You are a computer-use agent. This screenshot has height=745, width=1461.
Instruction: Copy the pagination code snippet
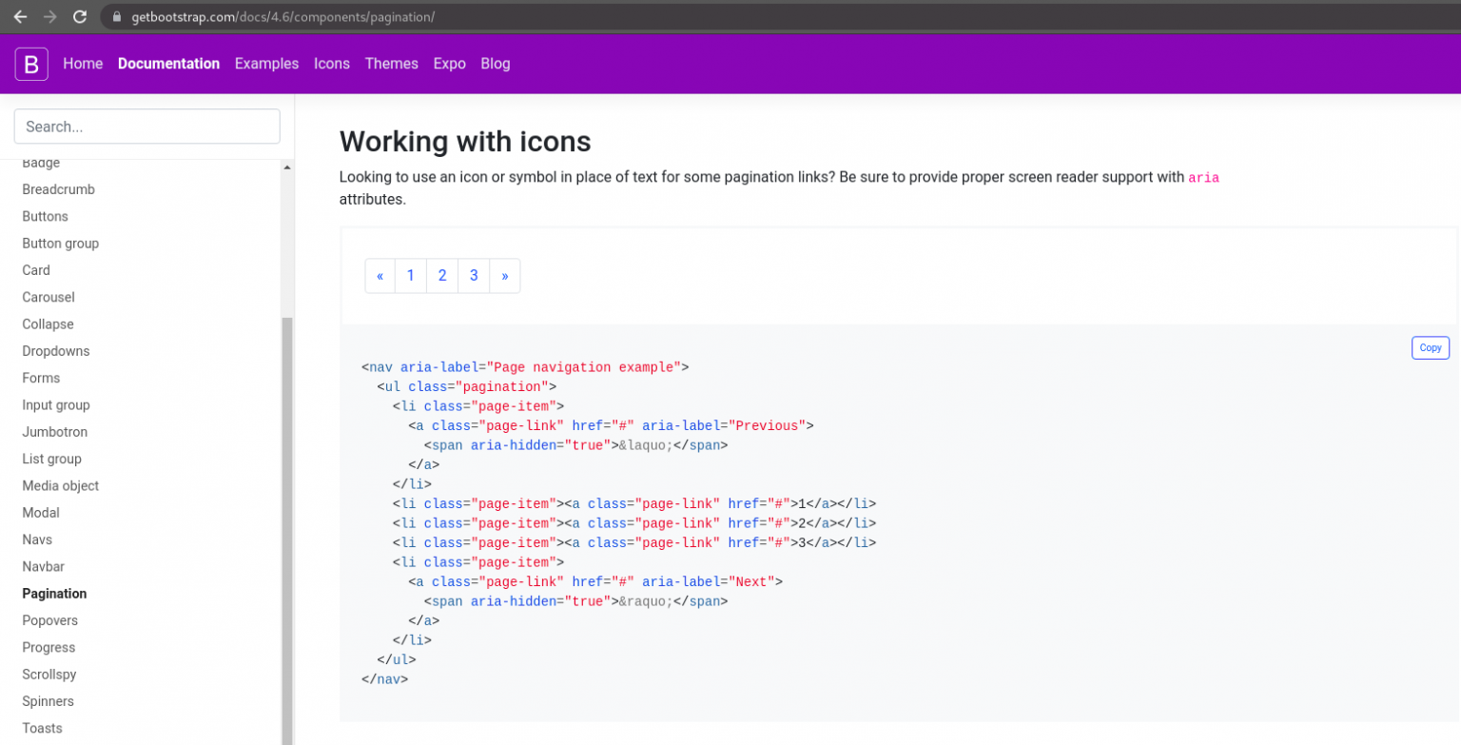pyautogui.click(x=1430, y=348)
